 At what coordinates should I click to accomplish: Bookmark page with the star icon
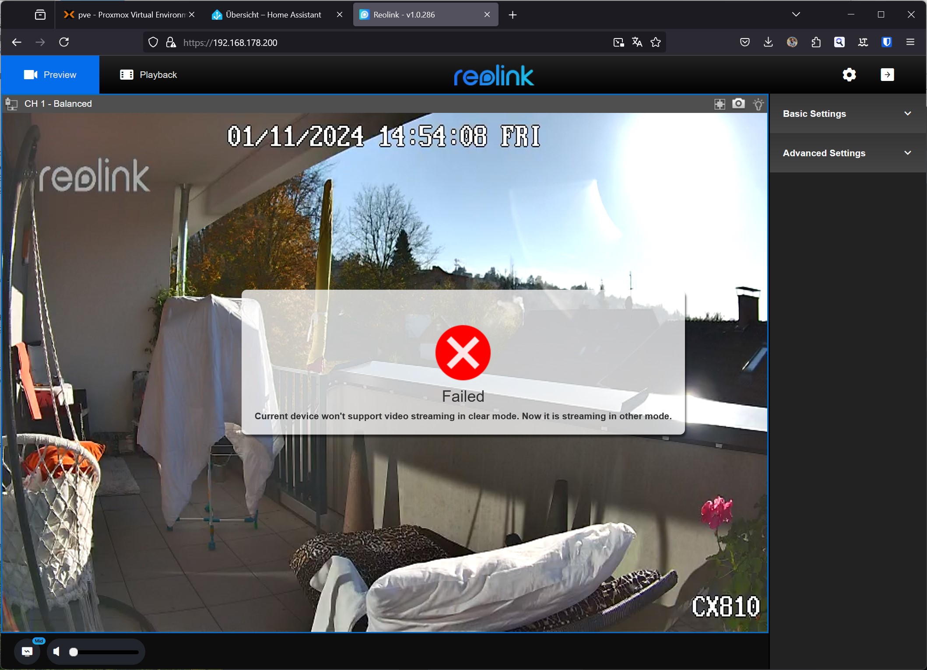[x=655, y=42]
